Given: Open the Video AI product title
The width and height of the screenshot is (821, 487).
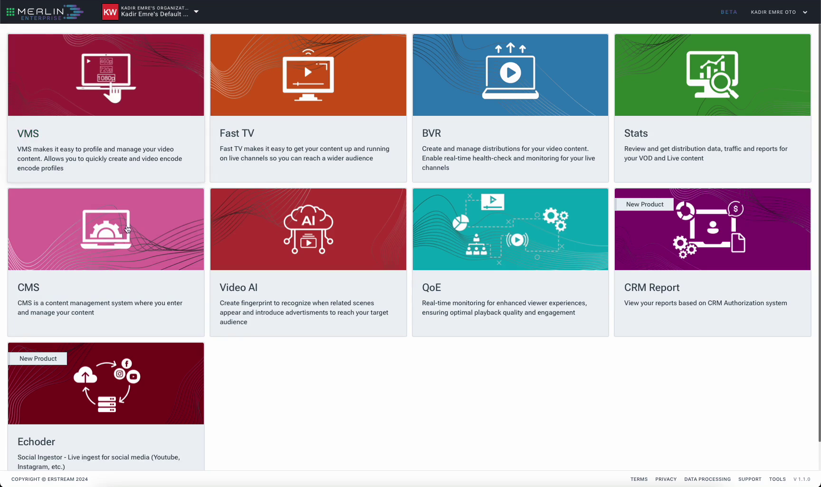Looking at the screenshot, I should pos(239,288).
